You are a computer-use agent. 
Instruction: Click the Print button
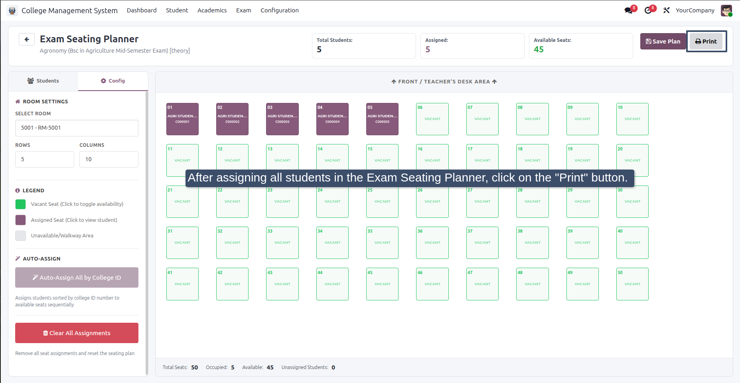pos(706,41)
